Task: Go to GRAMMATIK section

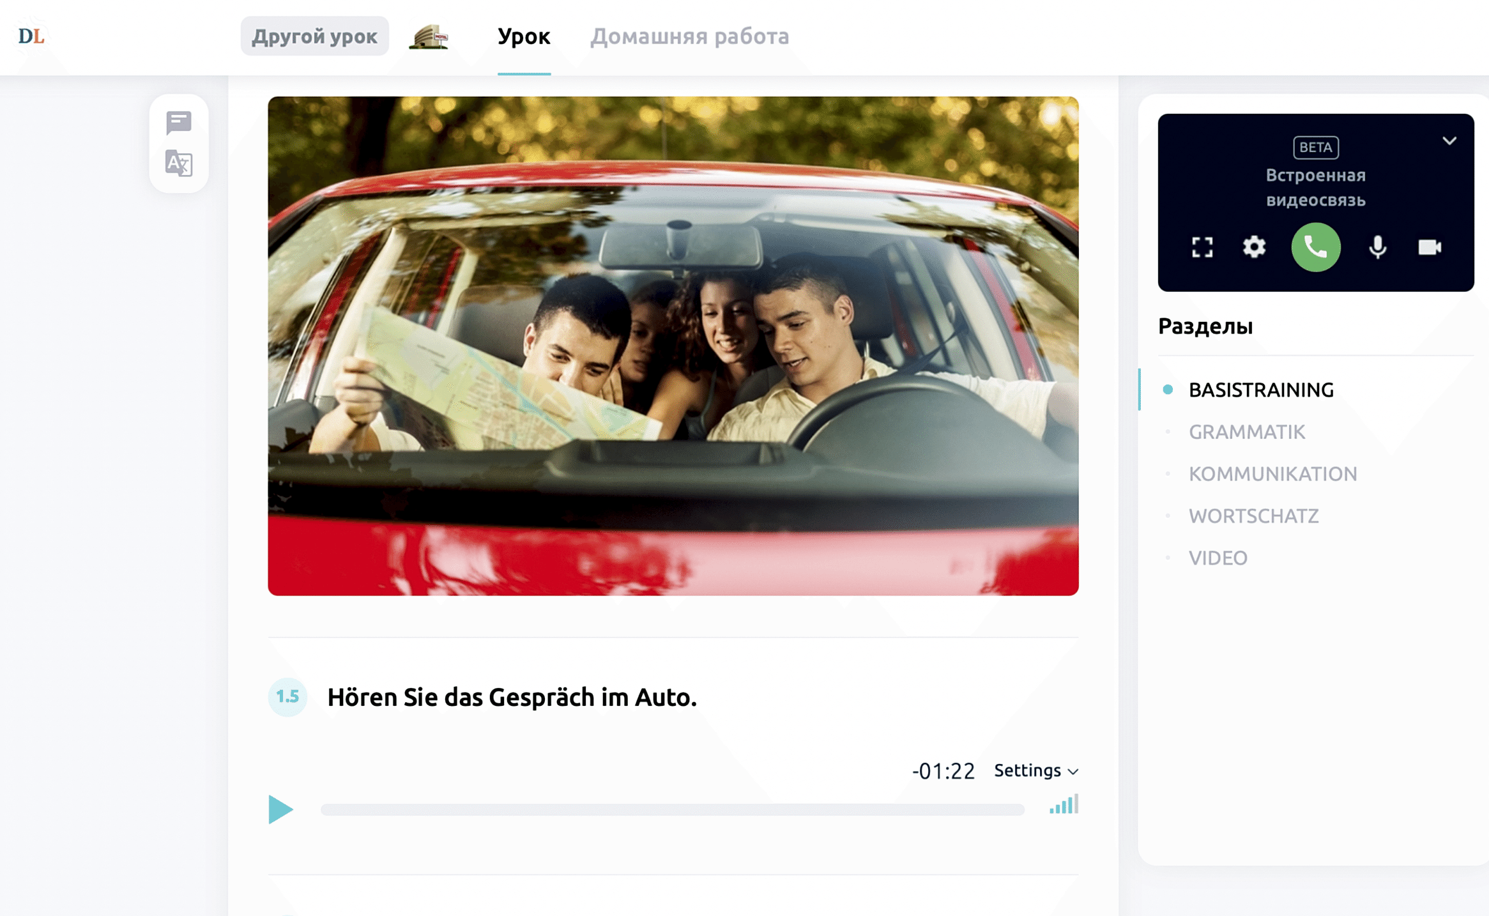Action: click(x=1247, y=432)
